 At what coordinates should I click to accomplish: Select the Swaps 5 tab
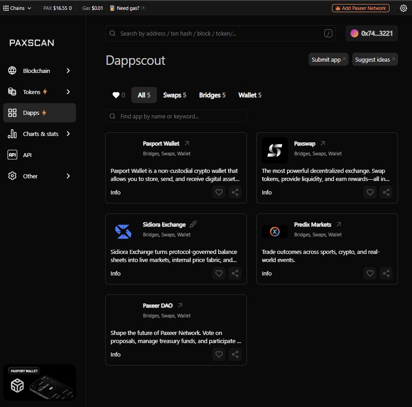(x=175, y=95)
